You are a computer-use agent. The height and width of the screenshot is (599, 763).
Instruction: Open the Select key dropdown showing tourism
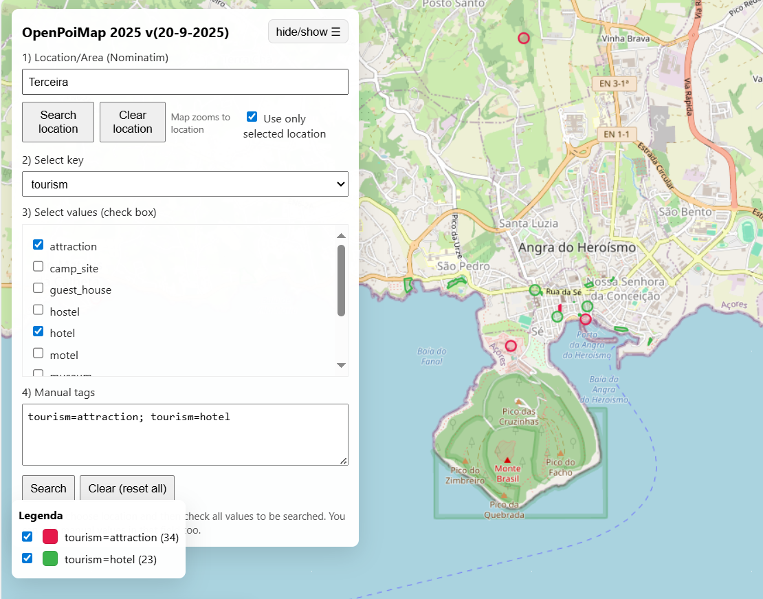[x=185, y=184]
